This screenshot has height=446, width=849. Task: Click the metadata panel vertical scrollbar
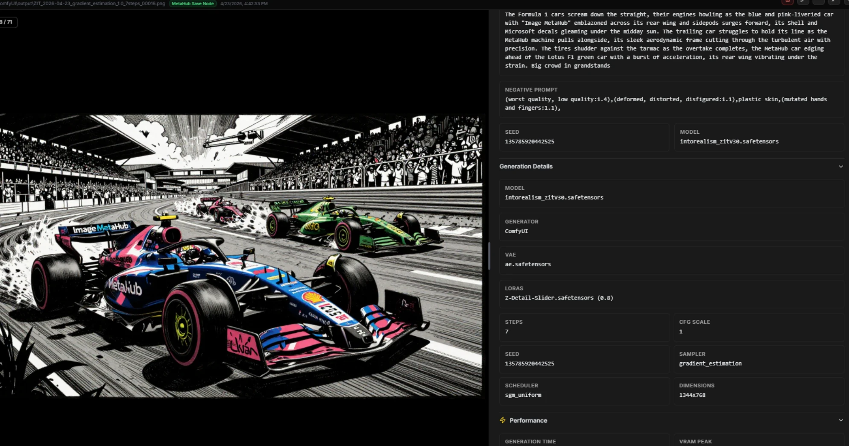point(489,255)
